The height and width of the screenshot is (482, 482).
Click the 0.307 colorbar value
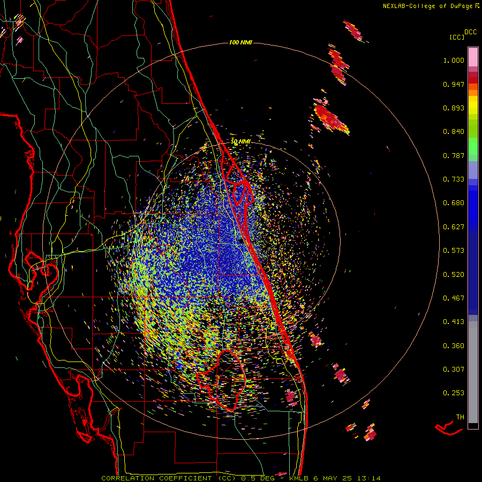(454, 370)
